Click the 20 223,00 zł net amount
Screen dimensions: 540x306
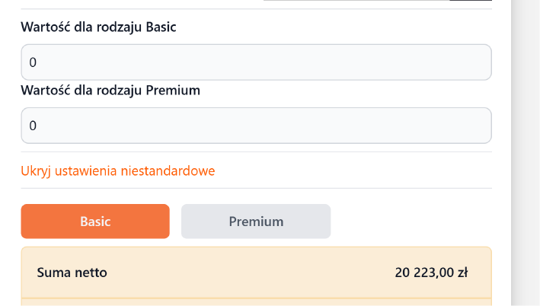(432, 272)
